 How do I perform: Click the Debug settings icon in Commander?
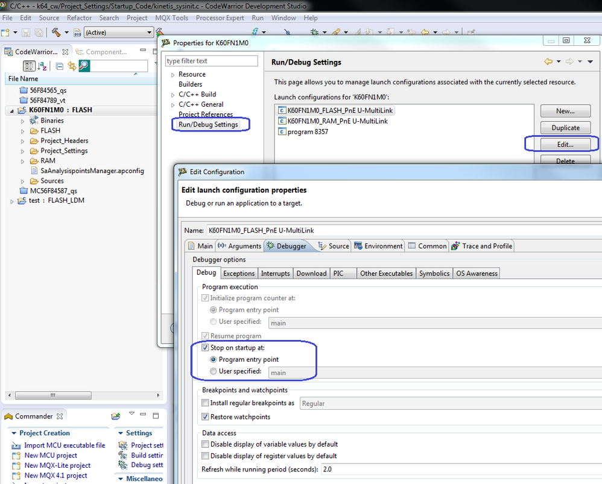coord(123,465)
